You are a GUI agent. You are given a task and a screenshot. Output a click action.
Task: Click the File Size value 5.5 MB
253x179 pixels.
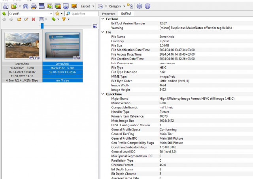(164, 46)
